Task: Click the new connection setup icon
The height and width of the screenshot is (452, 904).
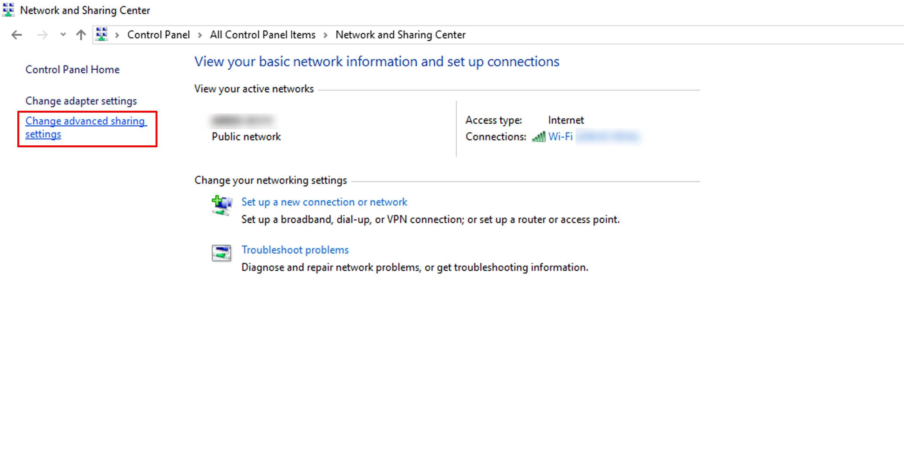Action: [x=221, y=205]
